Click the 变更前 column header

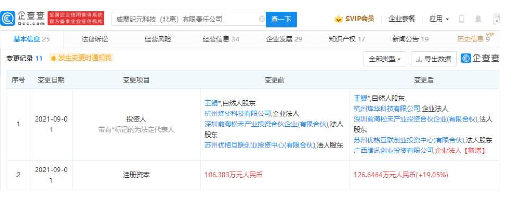tap(275, 80)
